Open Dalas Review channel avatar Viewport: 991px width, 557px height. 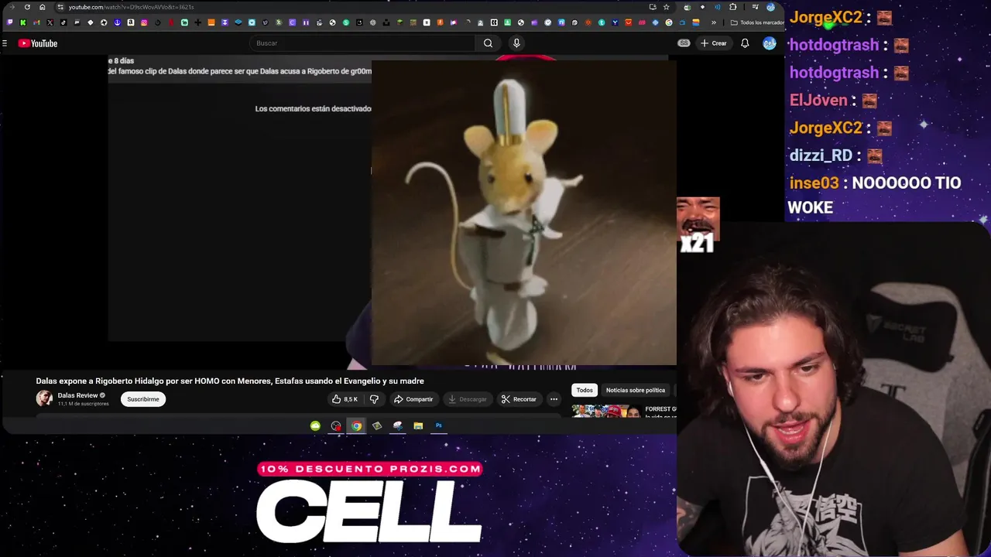click(x=44, y=398)
